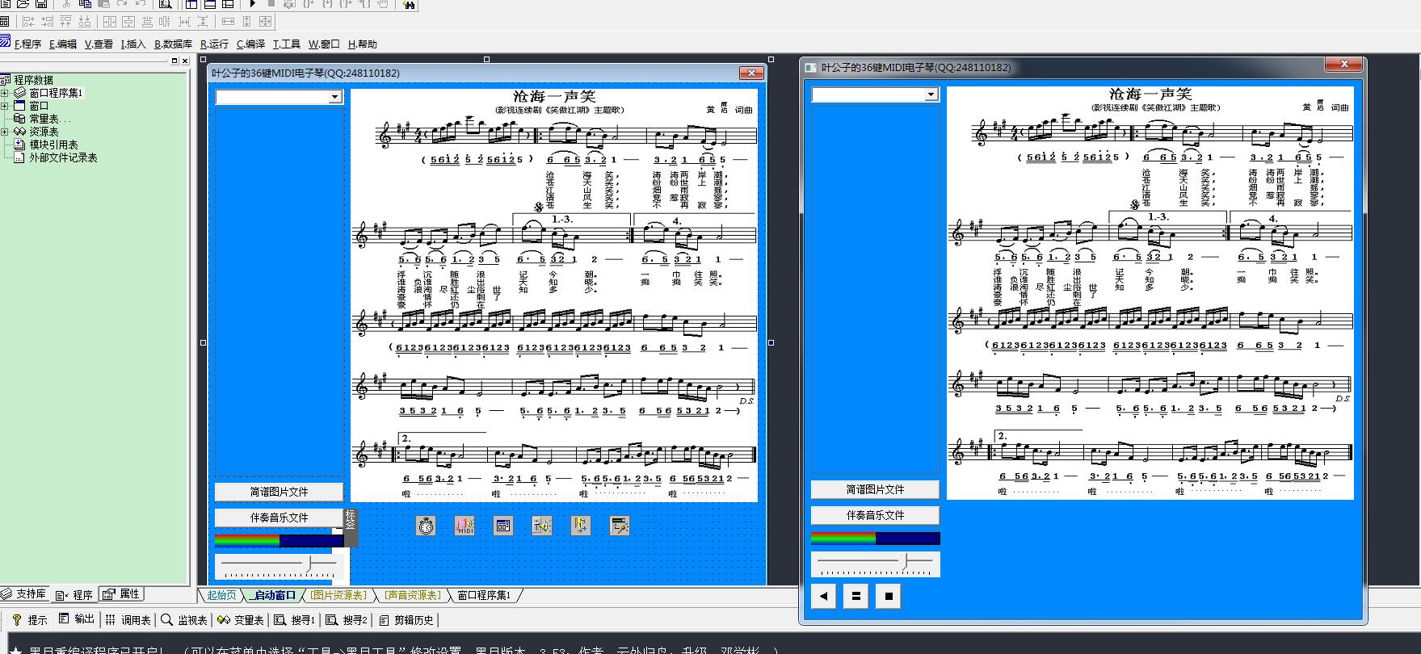Click the Copy toolbar icon
1421x654 pixels.
[x=85, y=4]
